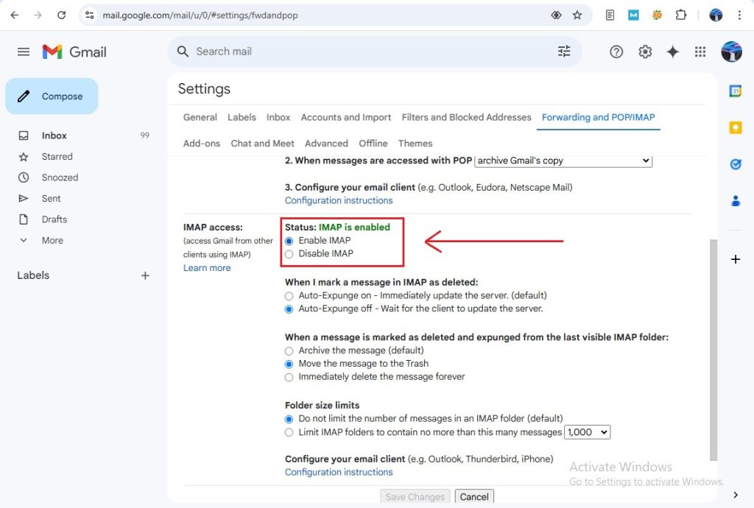
Task: Open the Labels settings tab
Action: (x=242, y=117)
